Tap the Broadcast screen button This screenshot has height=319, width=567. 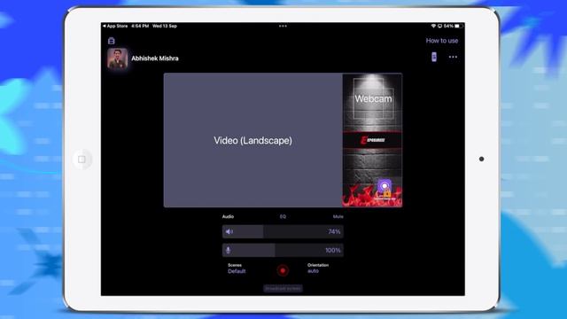tap(283, 288)
